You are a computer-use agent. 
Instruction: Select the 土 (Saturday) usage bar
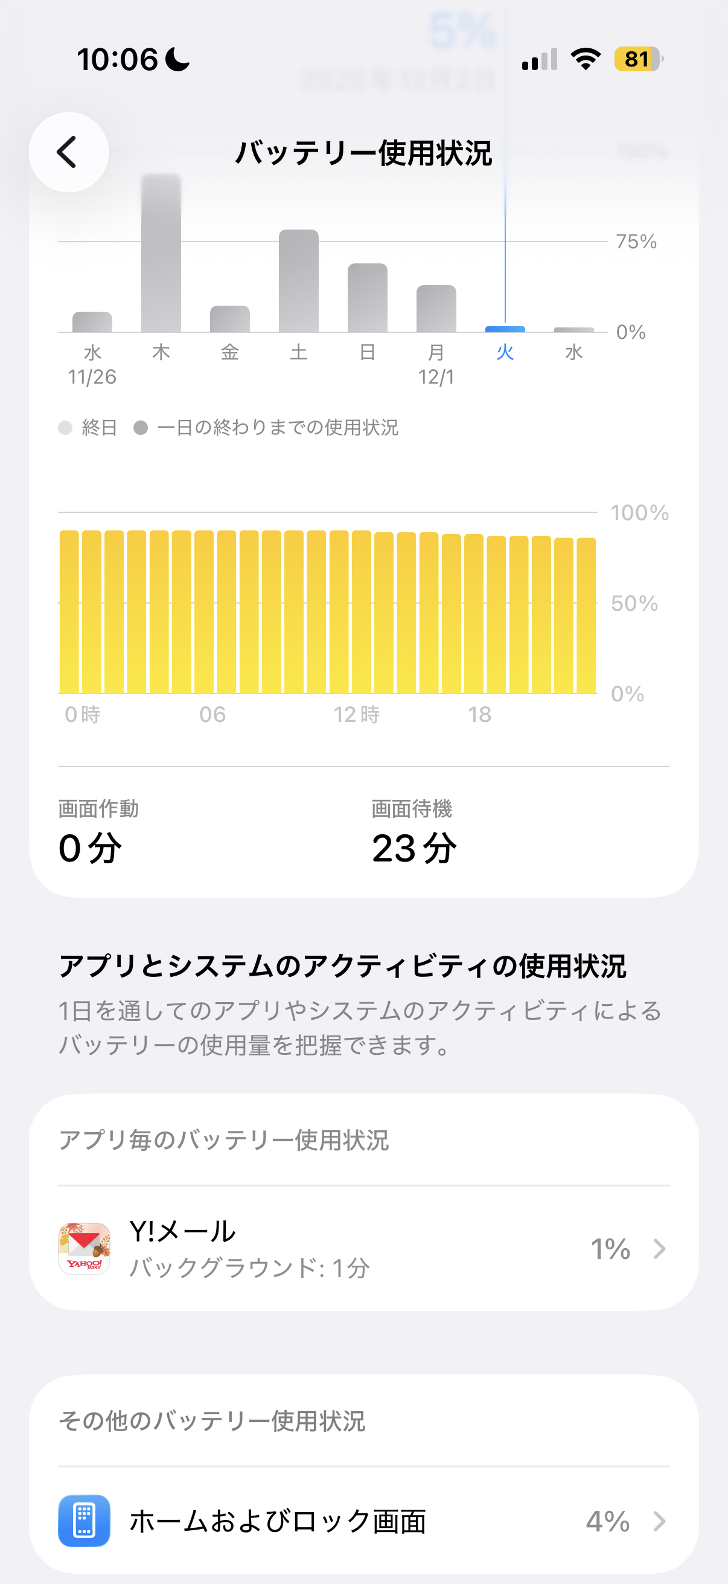[299, 281]
